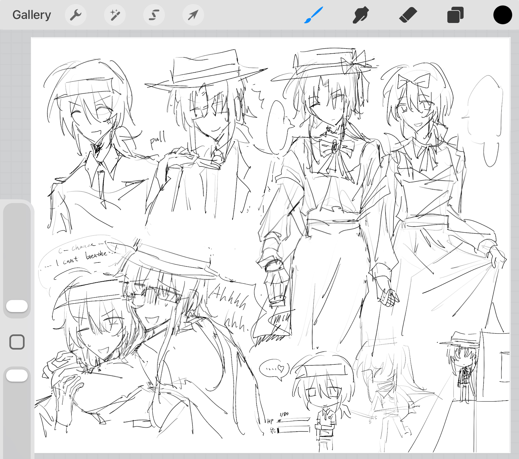Viewport: 519px width, 459px height.
Task: Open the Actions wrench menu
Action: pyautogui.click(x=76, y=15)
